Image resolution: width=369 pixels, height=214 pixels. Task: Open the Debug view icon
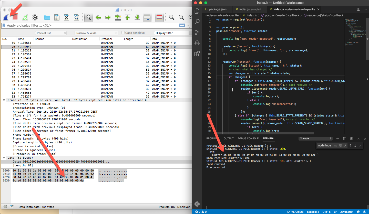pos(197,43)
